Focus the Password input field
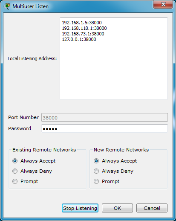Image resolution: width=176 pixels, height=221 pixels. click(x=104, y=128)
